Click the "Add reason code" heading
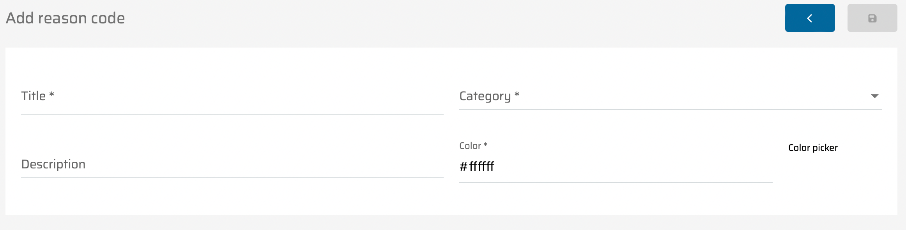This screenshot has width=906, height=230. point(65,18)
